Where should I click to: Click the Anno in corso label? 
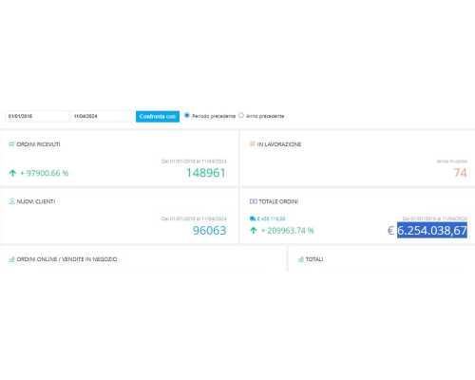coord(452,161)
